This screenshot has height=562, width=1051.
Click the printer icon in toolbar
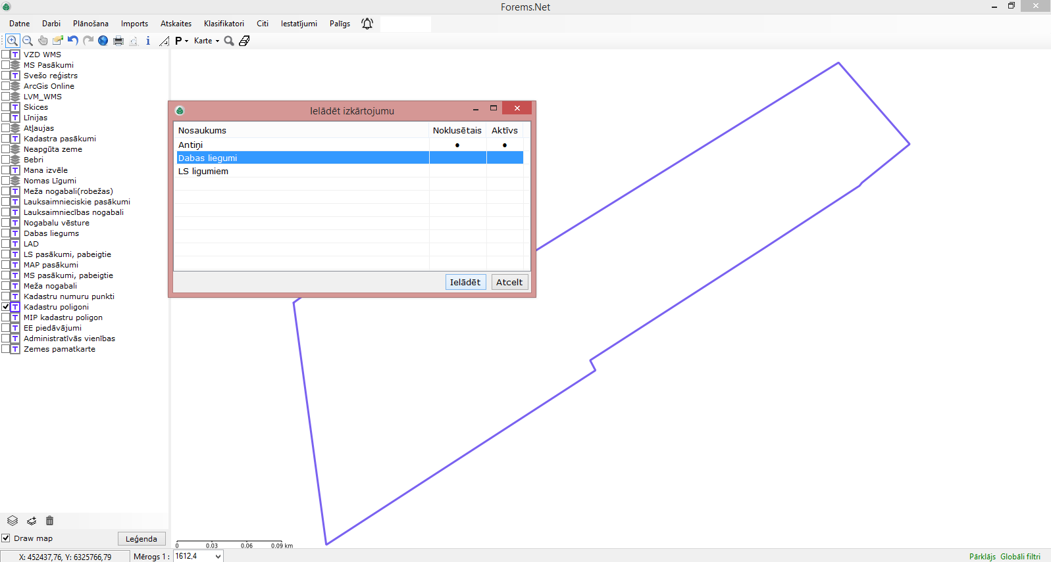pyautogui.click(x=118, y=41)
